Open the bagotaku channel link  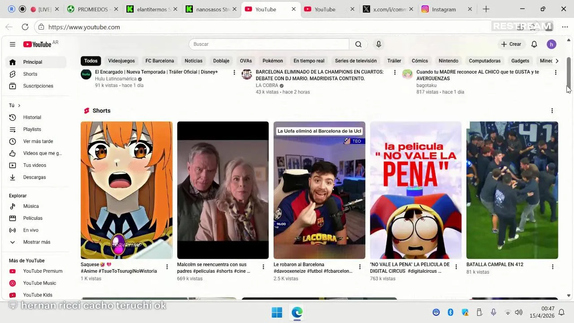(426, 85)
